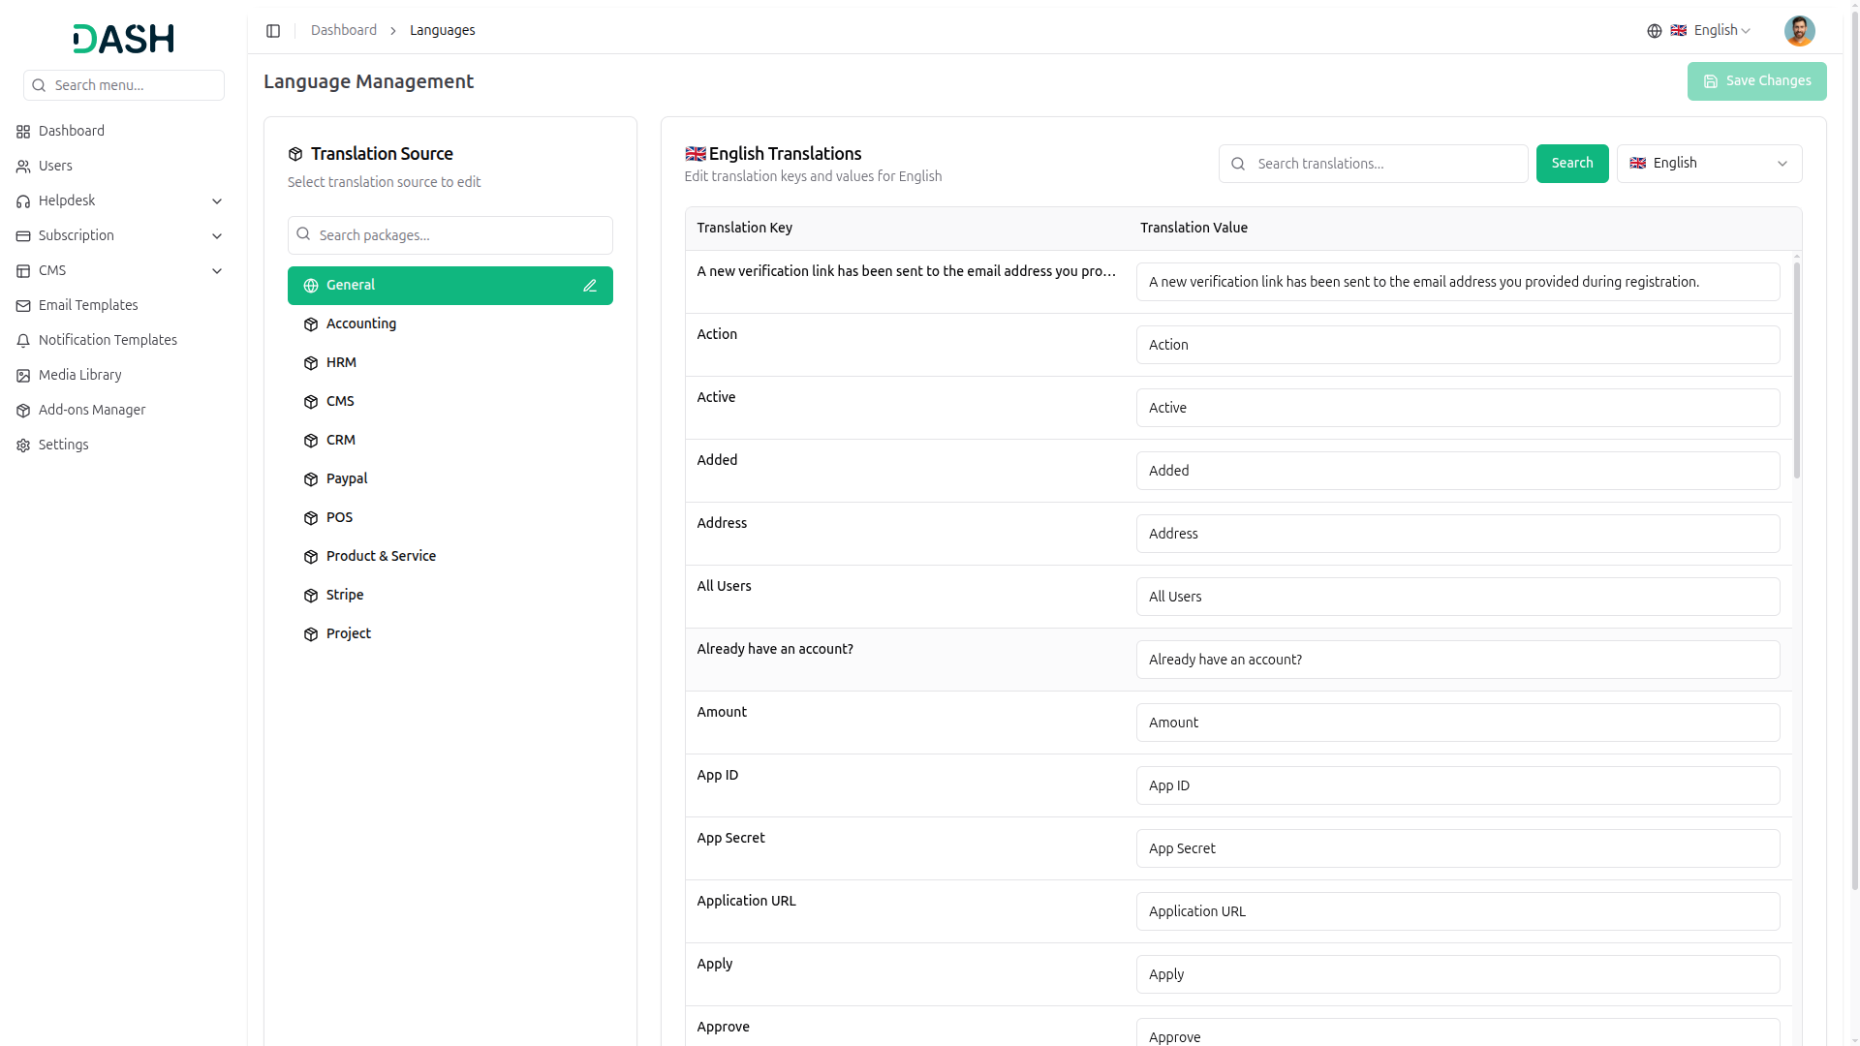Click the Save Changes button
The width and height of the screenshot is (1860, 1046).
[x=1756, y=81]
